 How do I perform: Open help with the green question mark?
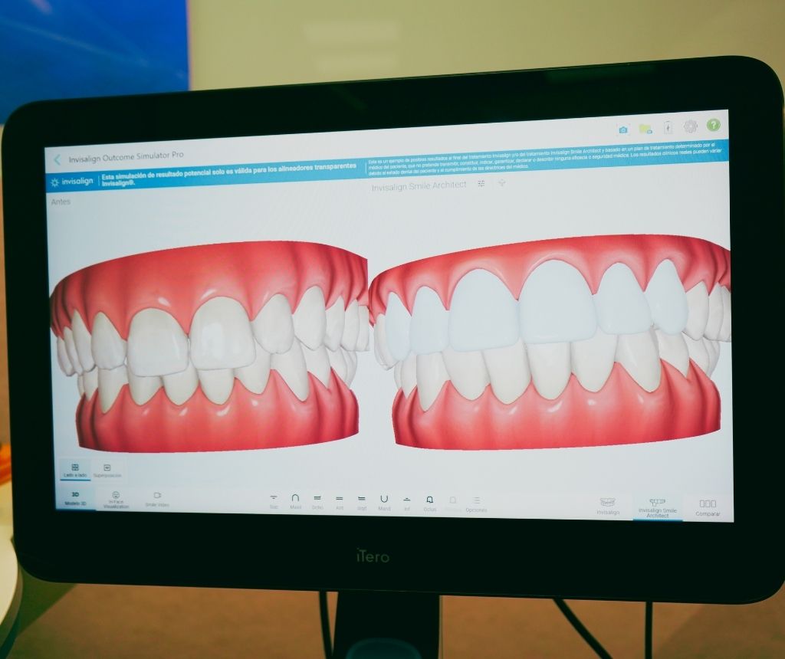(x=713, y=125)
